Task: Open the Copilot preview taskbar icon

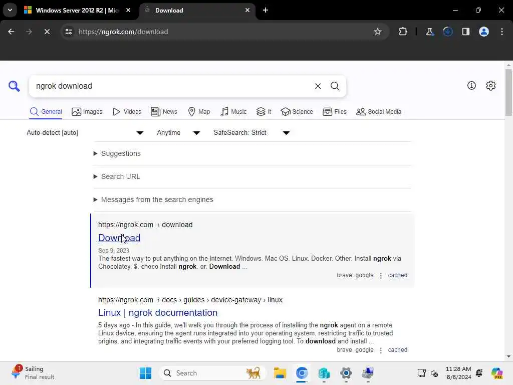Action: [x=497, y=373]
